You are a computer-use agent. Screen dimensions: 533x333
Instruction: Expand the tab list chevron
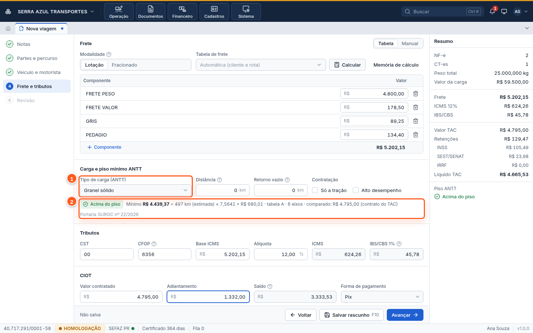pos(527,28)
